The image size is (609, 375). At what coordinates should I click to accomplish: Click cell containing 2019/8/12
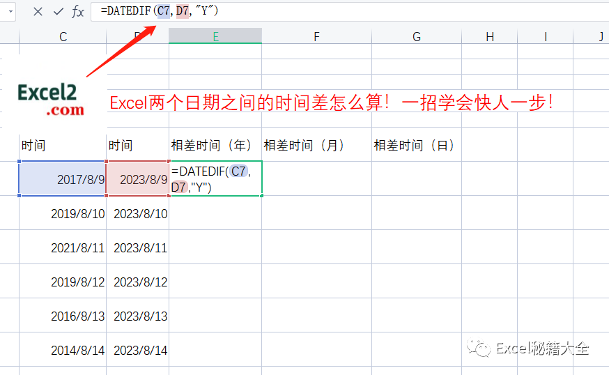tap(63, 282)
